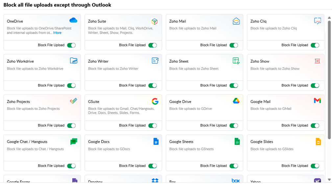Click the 'Block file uploads to GMail' description
Screen dimensions: 332x184
click(271, 109)
